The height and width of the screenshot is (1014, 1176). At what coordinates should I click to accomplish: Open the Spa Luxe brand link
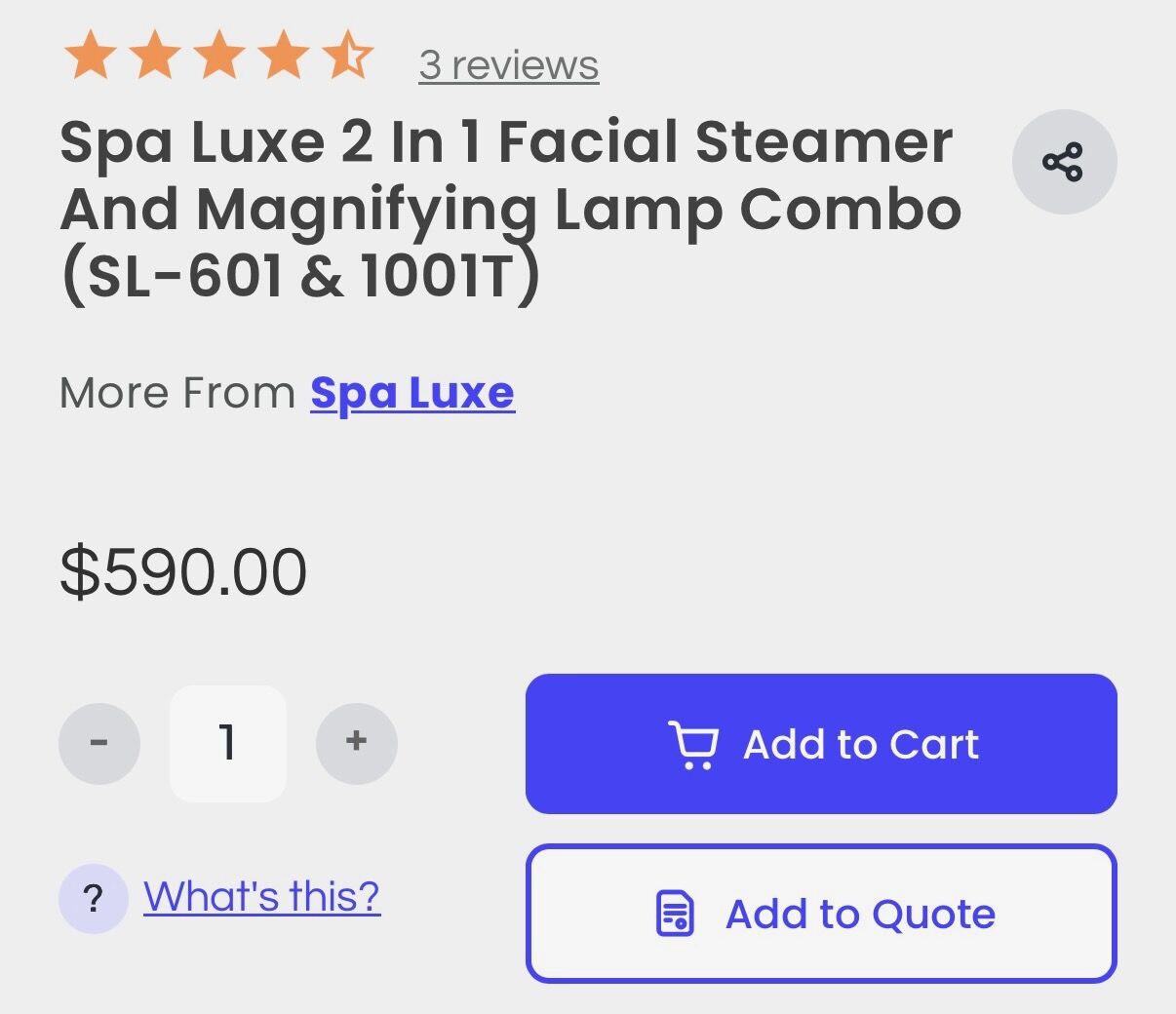pos(412,393)
